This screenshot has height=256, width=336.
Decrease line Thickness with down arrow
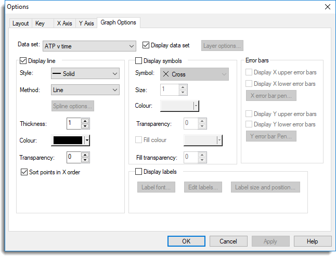click(x=85, y=126)
